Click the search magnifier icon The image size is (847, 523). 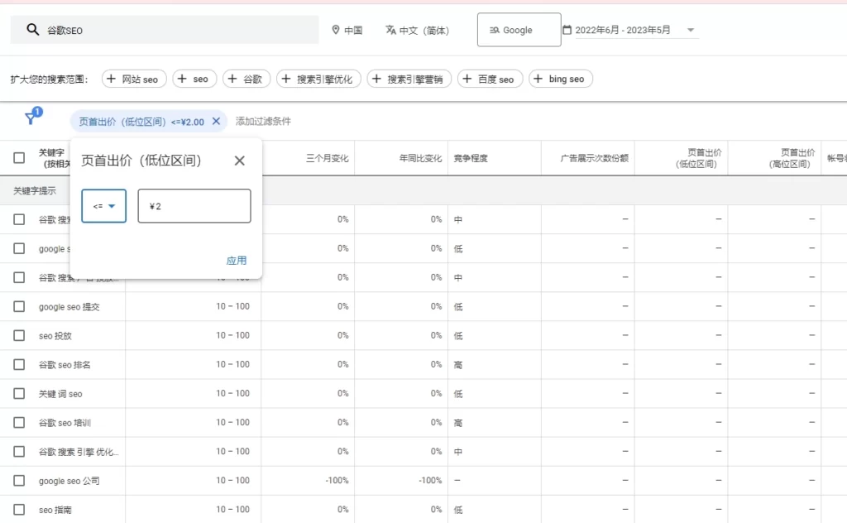[x=32, y=30]
